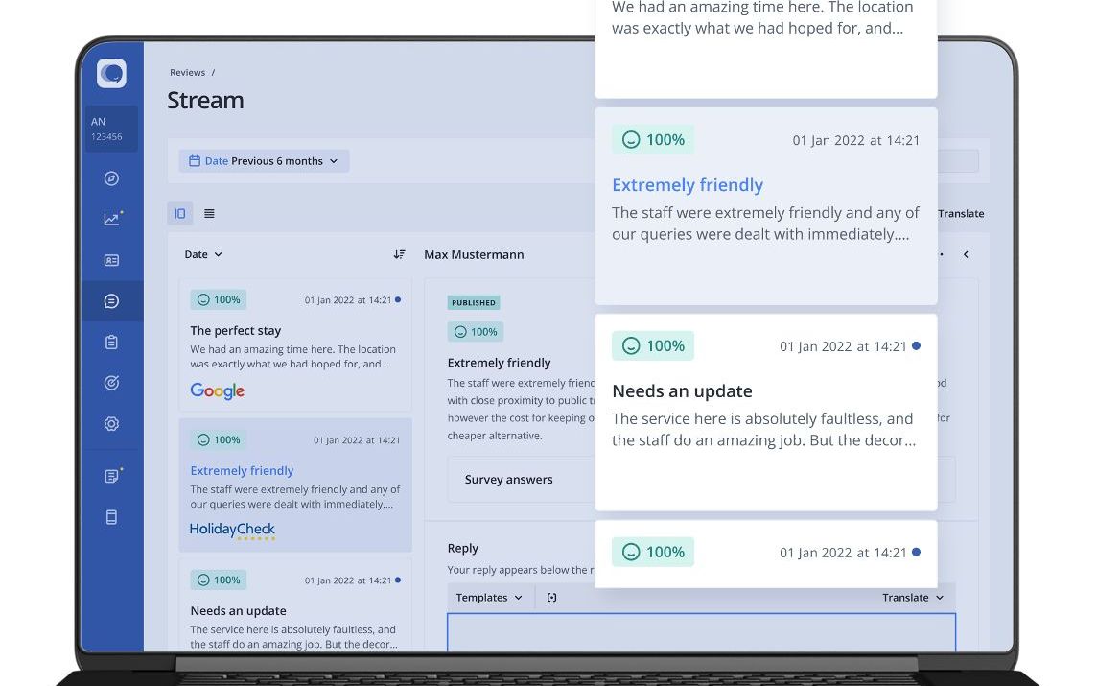This screenshot has height=686, width=1097.
Task: Switch to split column view
Action: tap(180, 214)
